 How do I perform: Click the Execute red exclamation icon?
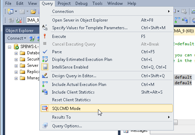pyautogui.click(x=44, y=36)
